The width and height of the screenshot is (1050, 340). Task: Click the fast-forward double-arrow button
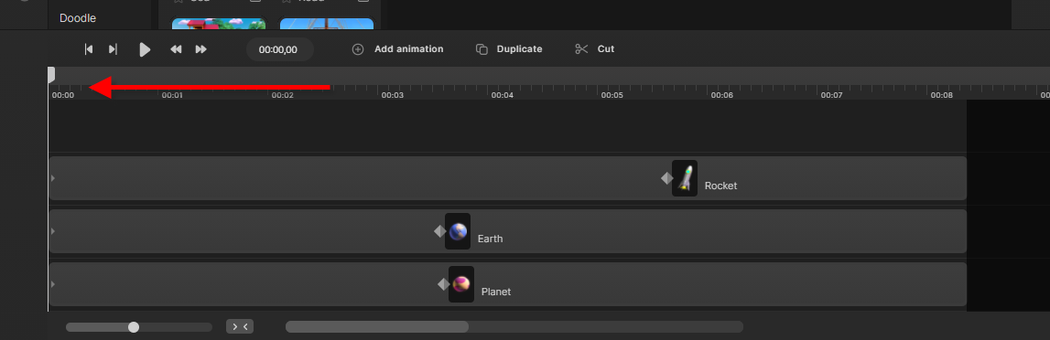click(200, 48)
